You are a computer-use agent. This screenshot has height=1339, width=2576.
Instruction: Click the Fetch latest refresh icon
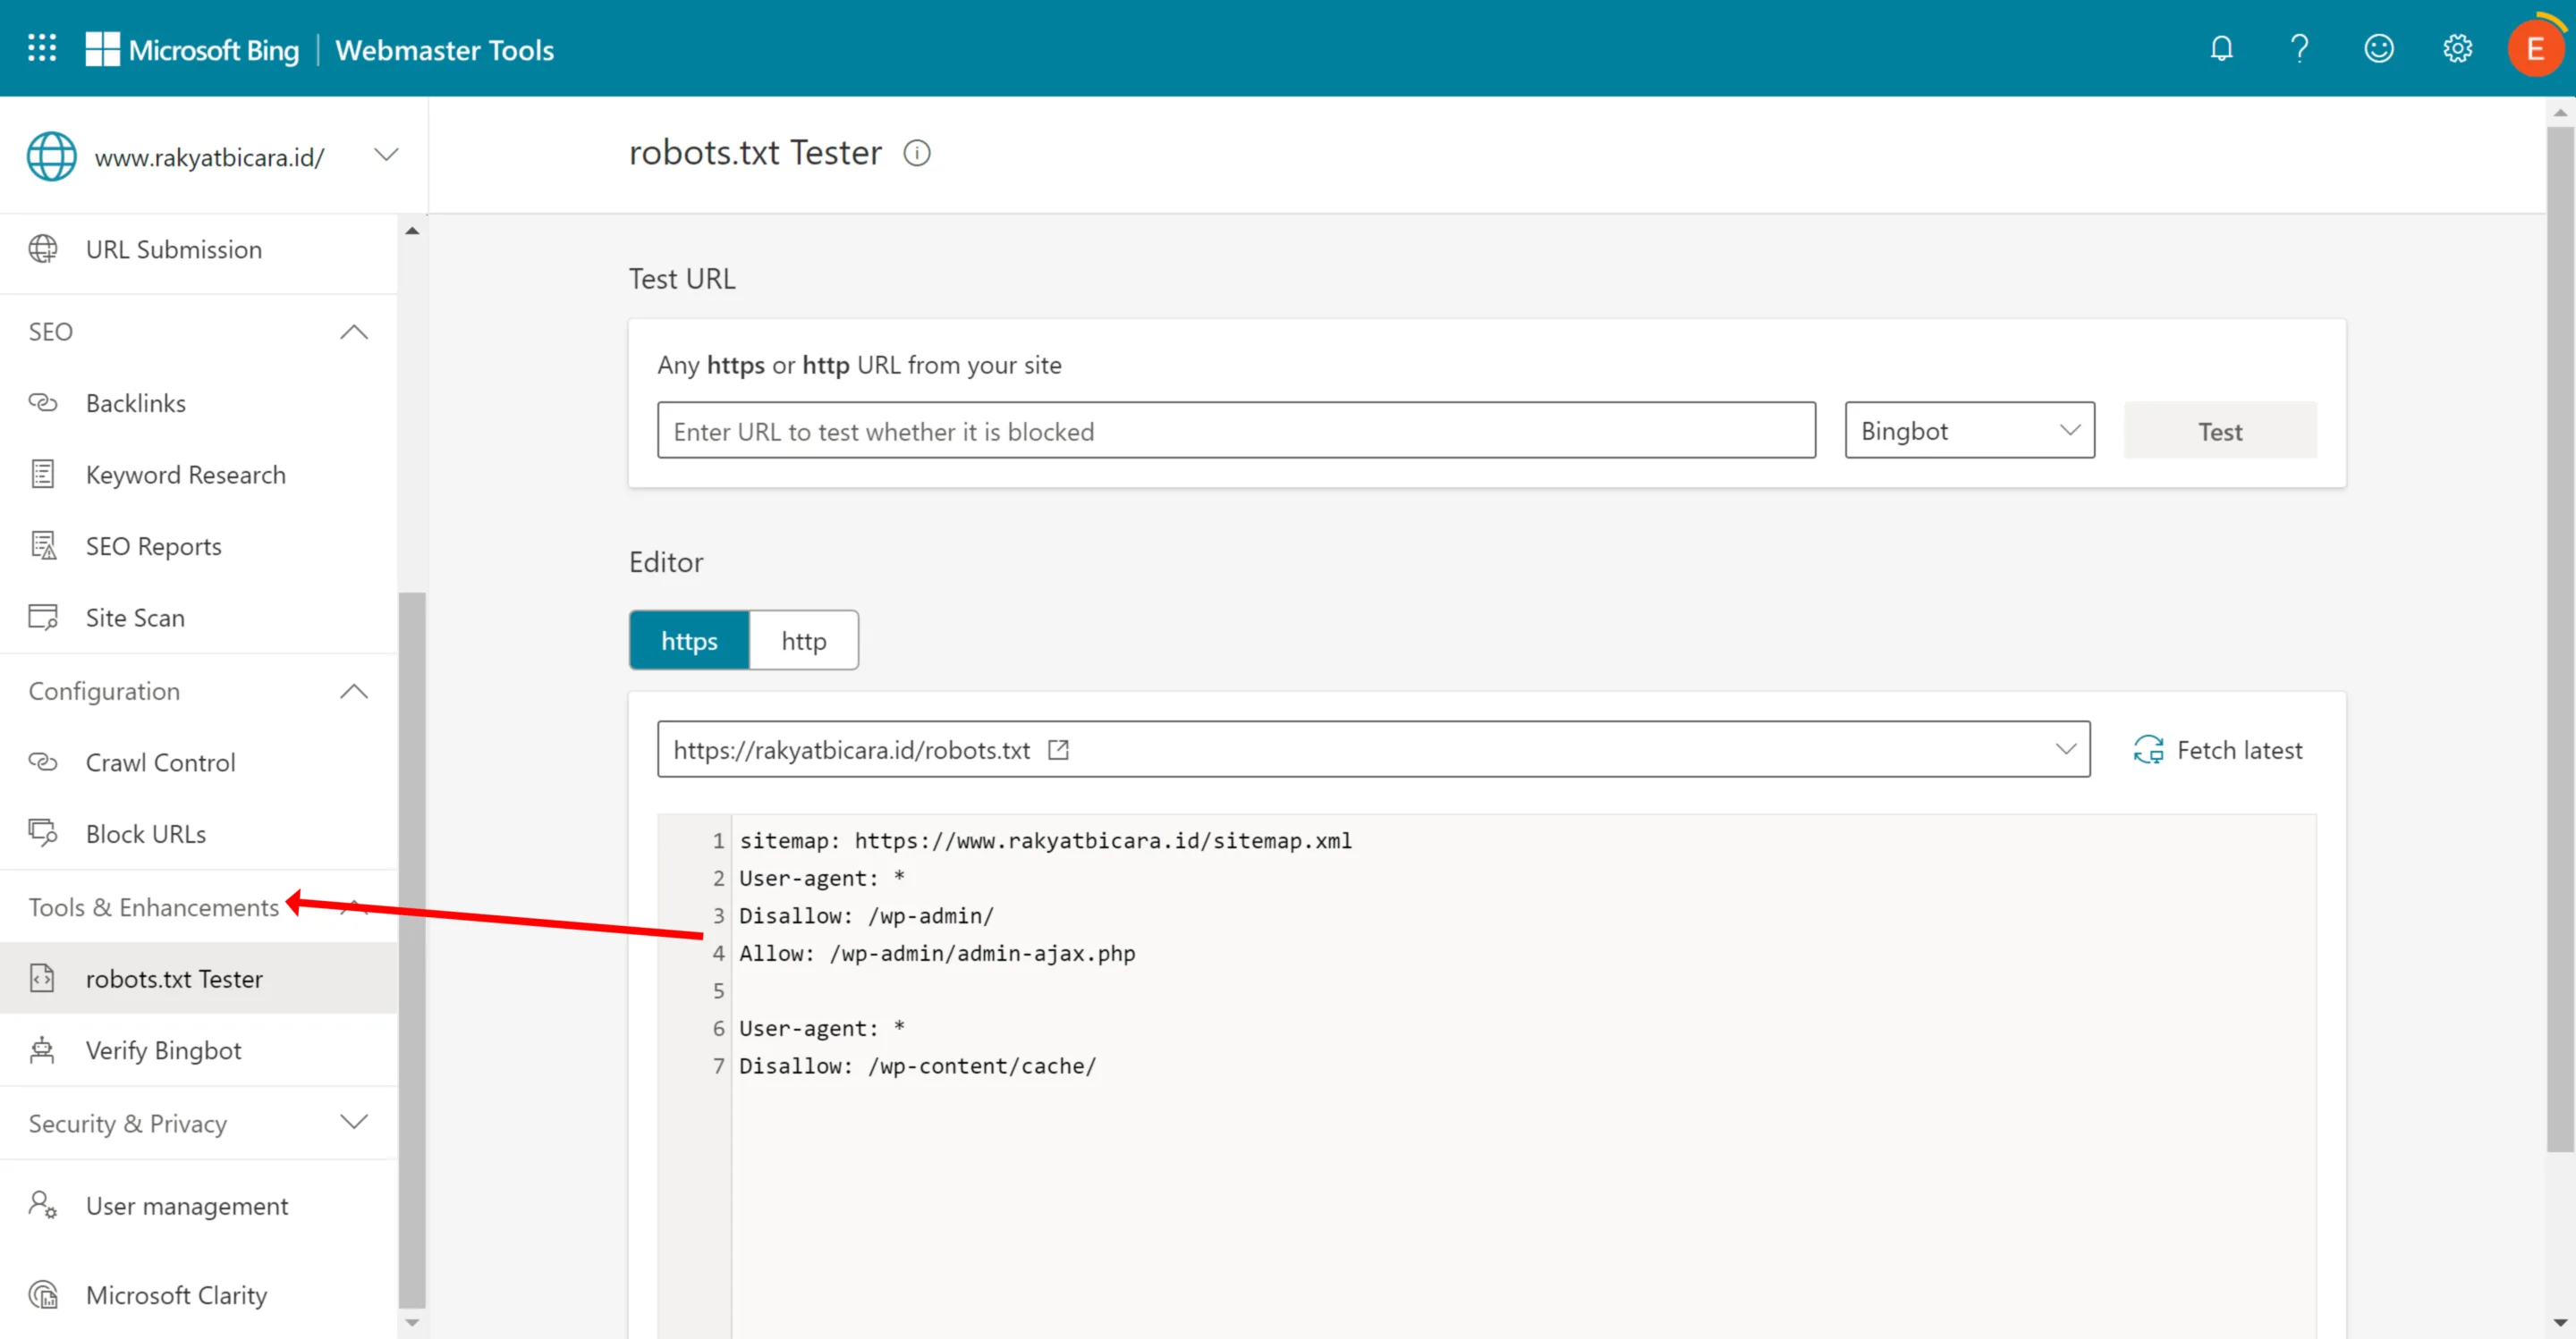(2148, 749)
